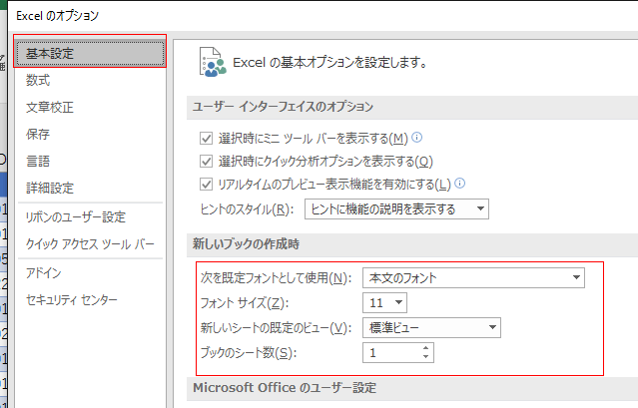
Task: Click the 次を既定フォントとして使用 label
Action: (276, 278)
